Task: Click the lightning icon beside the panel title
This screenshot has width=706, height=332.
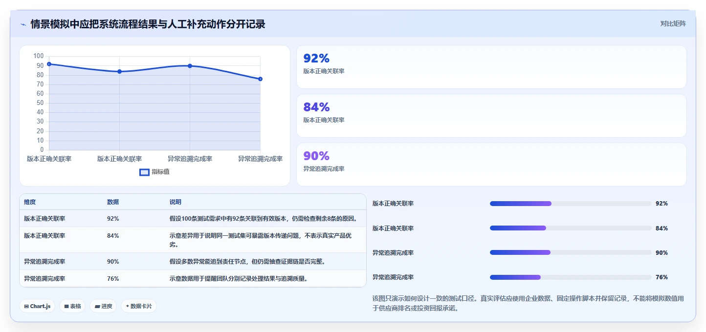Action: click(x=23, y=24)
